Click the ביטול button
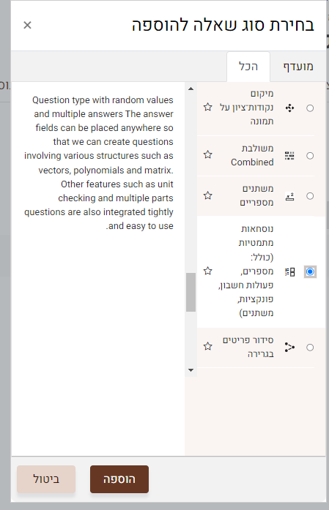Viewport: 329px width, 510px height. click(x=46, y=479)
